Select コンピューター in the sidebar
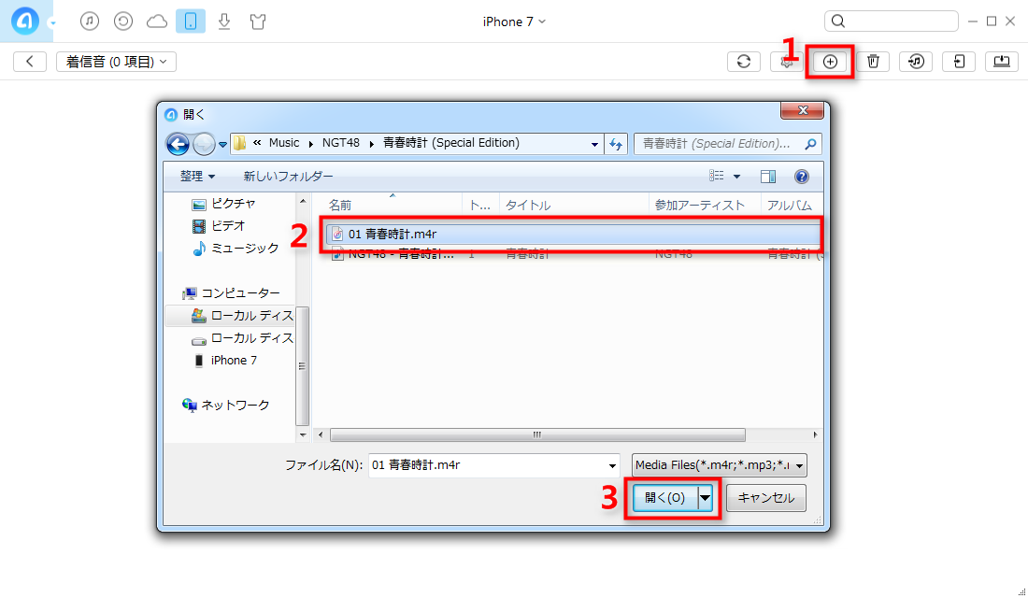This screenshot has width=1028, height=598. coord(232,293)
